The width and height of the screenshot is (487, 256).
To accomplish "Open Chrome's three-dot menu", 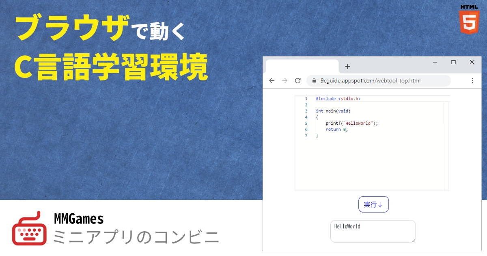I will pos(472,80).
